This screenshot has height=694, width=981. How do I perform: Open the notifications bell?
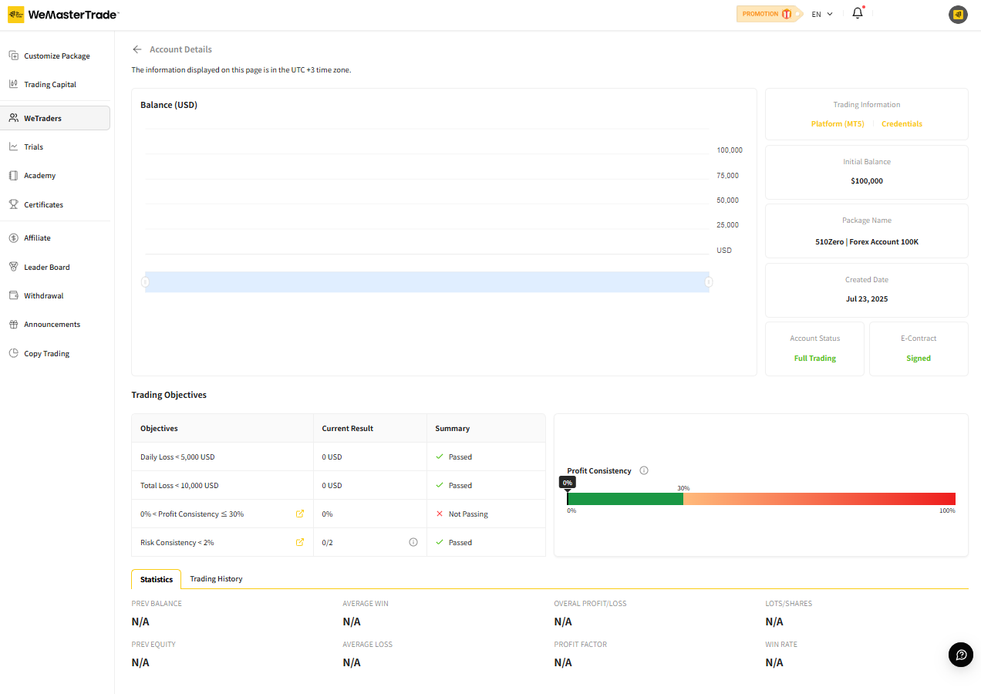858,13
